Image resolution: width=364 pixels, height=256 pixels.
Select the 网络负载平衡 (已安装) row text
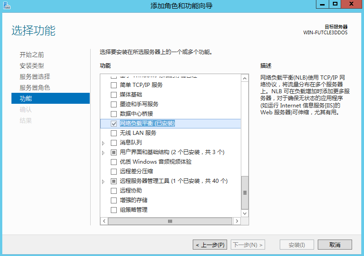147,123
